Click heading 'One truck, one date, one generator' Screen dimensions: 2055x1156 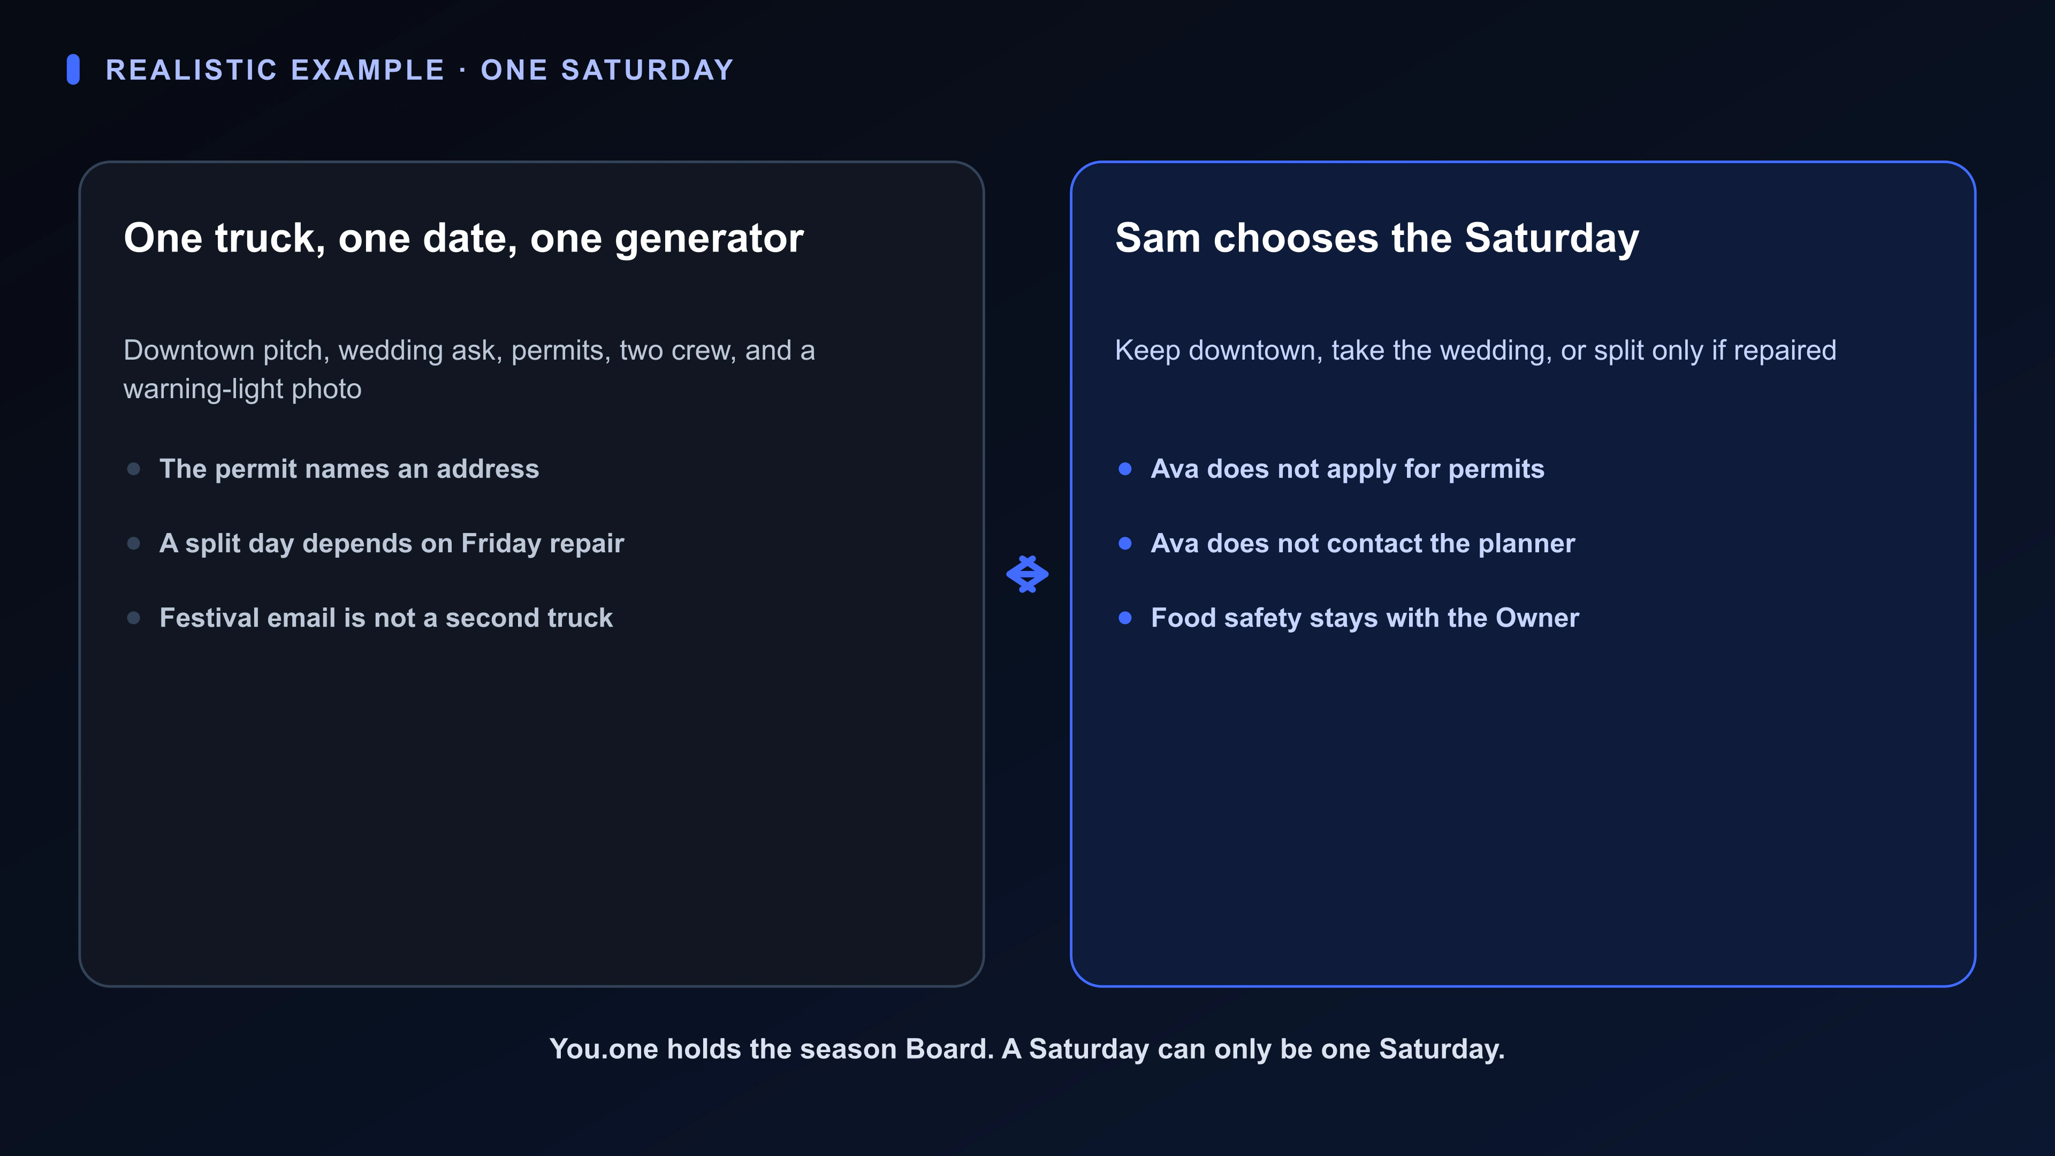point(463,239)
